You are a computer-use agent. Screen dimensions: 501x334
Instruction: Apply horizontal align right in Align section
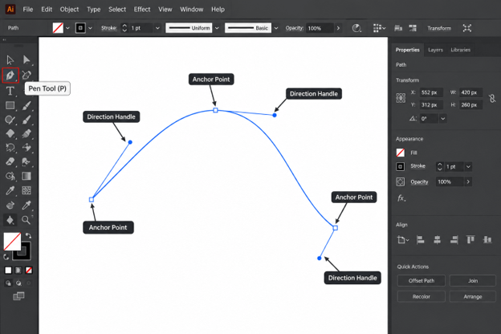[454, 240]
